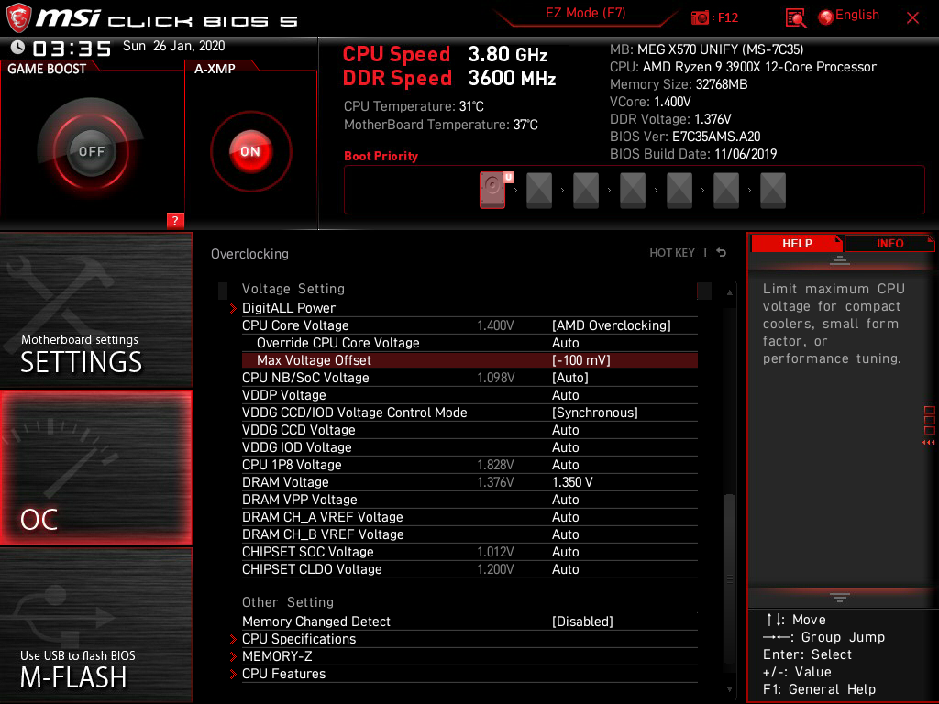Edit the DRAM CH_B VREF Voltage value
The width and height of the screenshot is (939, 704).
coord(565,534)
